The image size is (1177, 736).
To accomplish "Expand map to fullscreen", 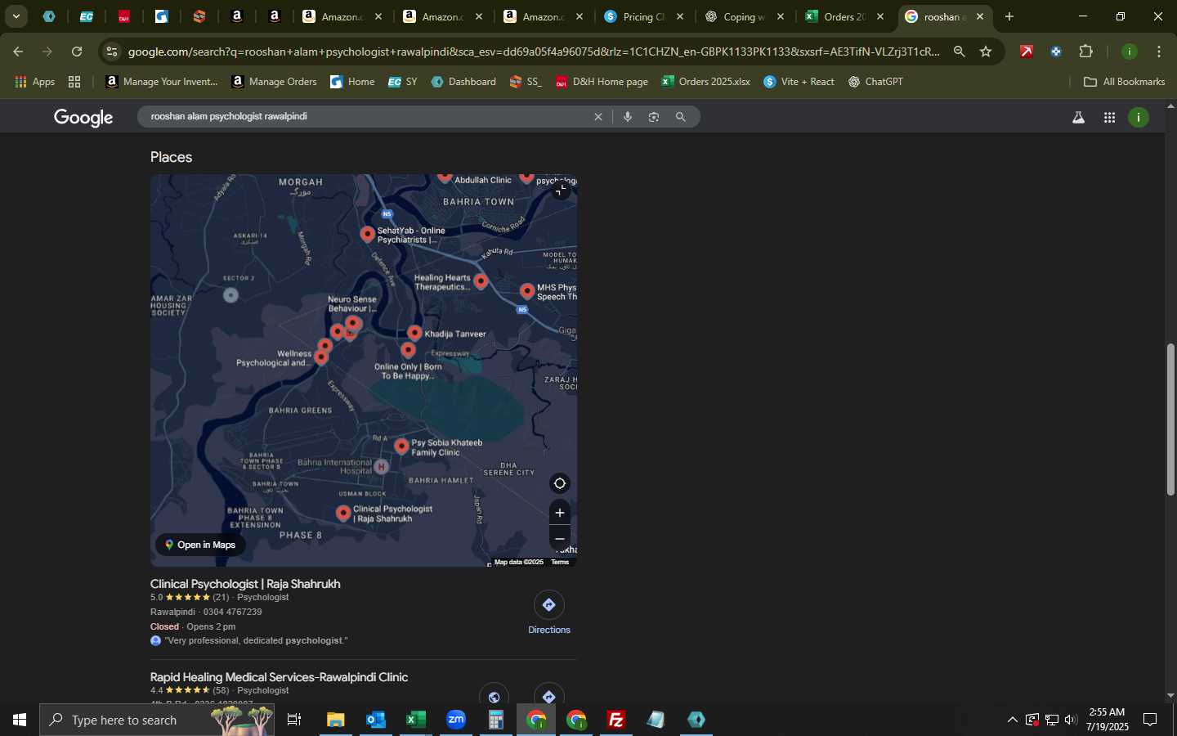I will (560, 190).
